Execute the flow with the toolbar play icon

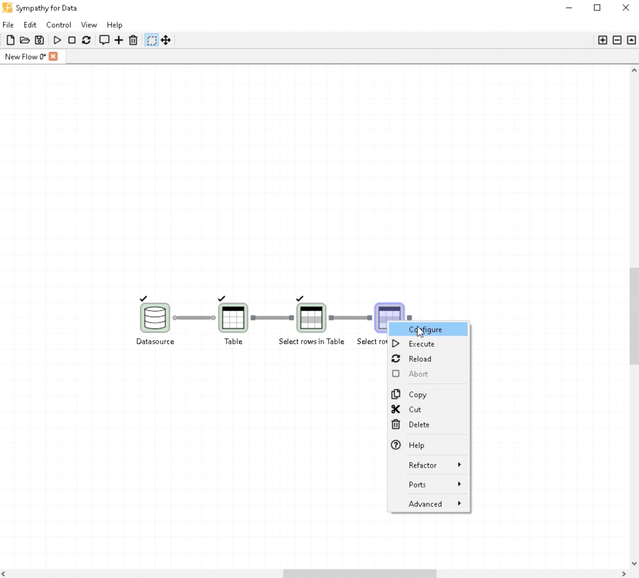[x=58, y=40]
